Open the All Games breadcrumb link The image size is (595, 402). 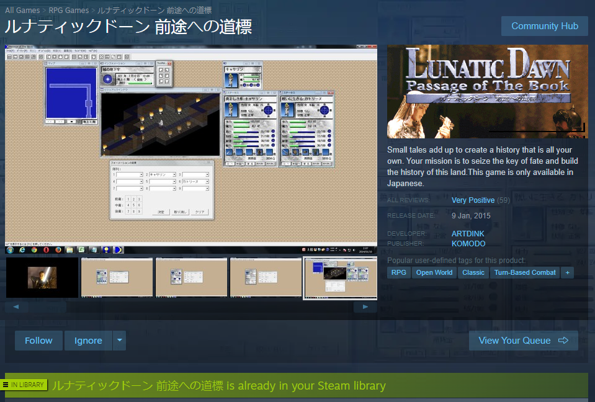(22, 11)
